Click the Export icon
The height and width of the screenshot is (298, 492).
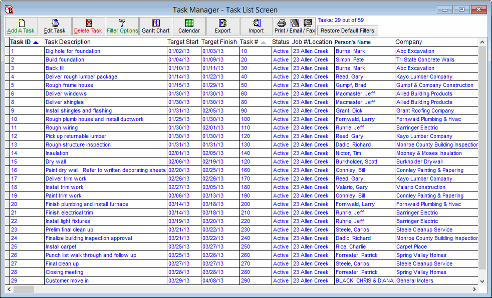221,26
